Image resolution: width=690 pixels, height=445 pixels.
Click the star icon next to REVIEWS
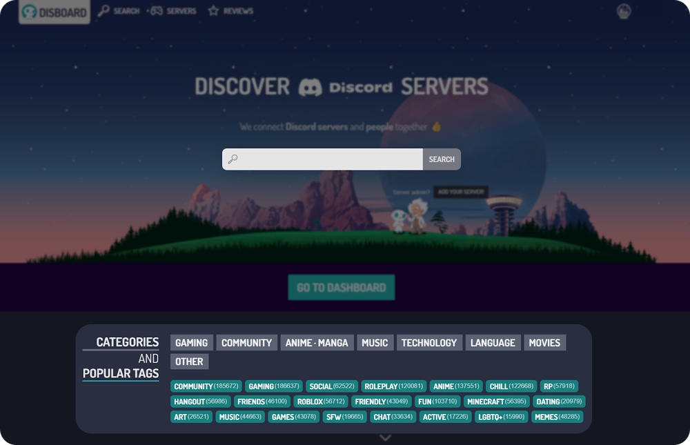(x=213, y=11)
